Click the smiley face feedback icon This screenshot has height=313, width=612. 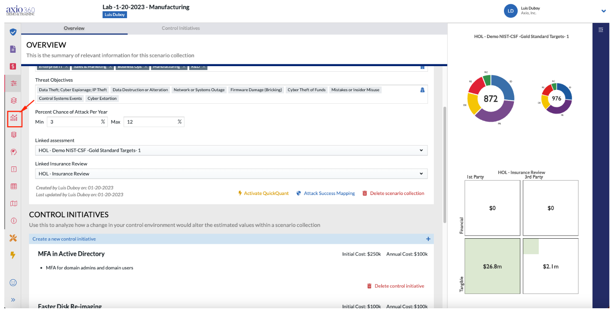13,282
